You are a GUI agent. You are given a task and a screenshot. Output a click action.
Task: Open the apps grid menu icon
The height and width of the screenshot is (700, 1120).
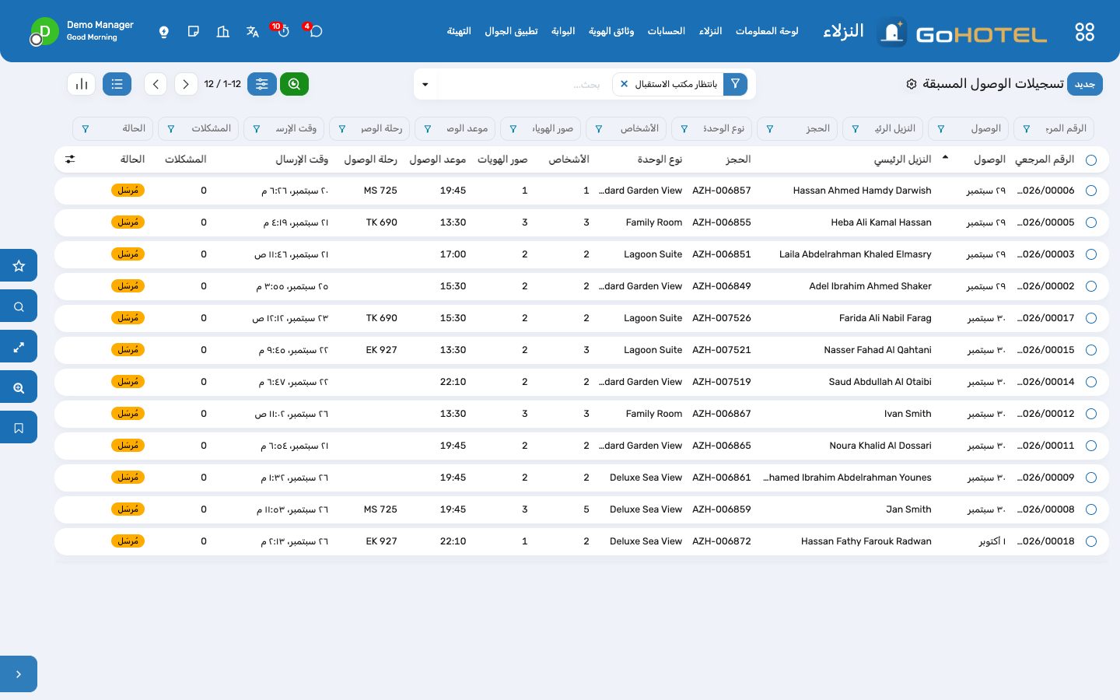[1084, 32]
